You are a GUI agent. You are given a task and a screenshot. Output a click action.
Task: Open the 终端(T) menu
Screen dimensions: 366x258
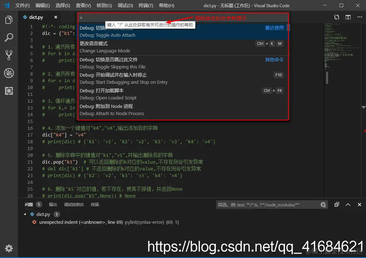pos(146,6)
